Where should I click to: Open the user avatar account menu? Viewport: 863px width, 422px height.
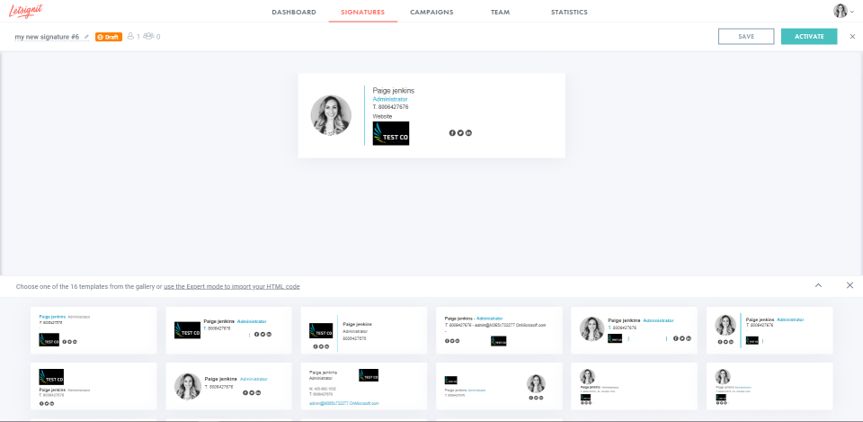(843, 11)
